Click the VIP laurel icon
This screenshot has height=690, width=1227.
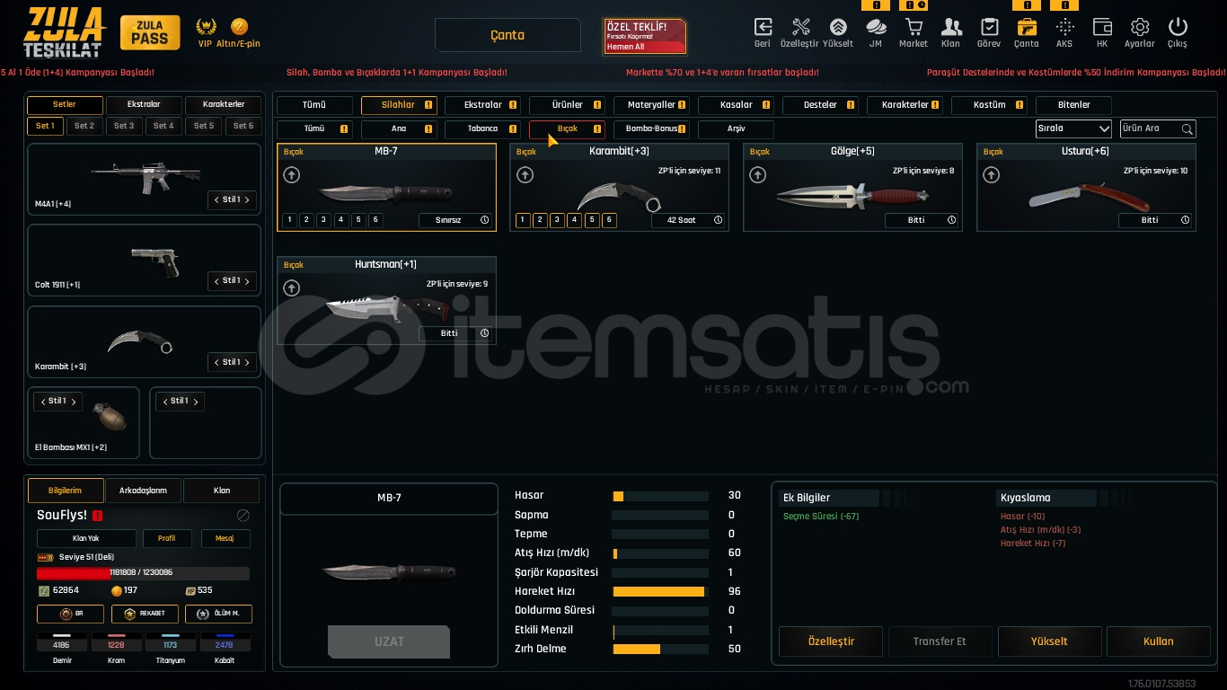[206, 26]
